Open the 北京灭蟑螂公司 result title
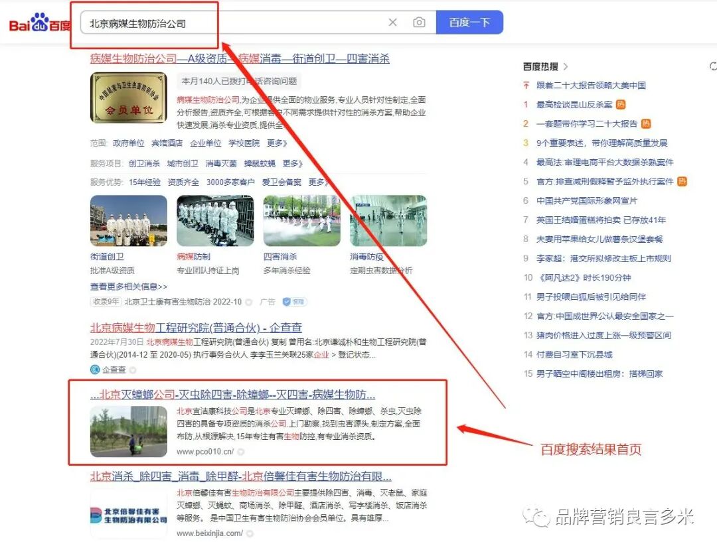The width and height of the screenshot is (717, 548). (x=233, y=395)
